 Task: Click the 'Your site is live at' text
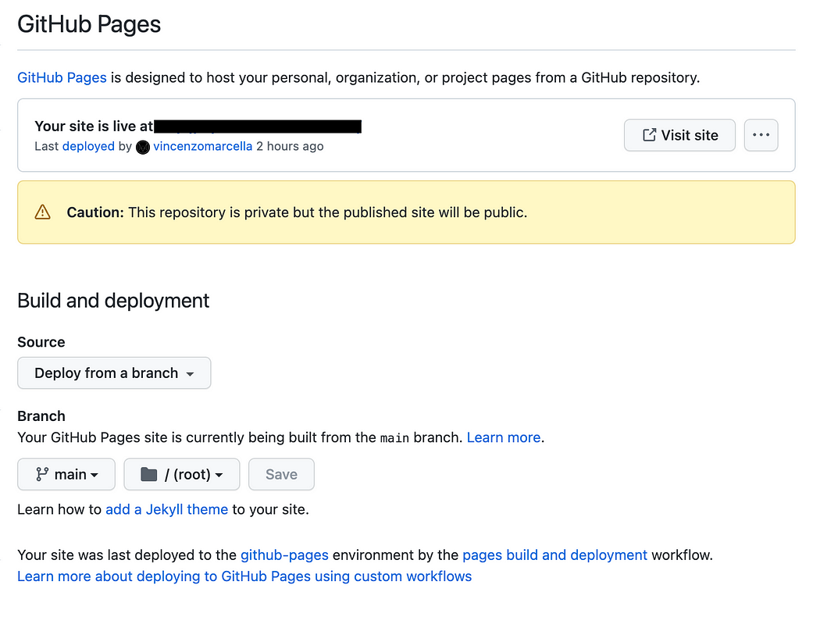(94, 126)
